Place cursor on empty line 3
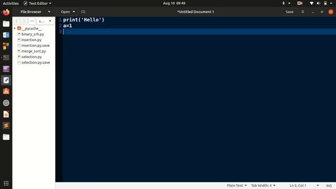Image resolution: width=336 pixels, height=189 pixels. (x=199, y=31)
